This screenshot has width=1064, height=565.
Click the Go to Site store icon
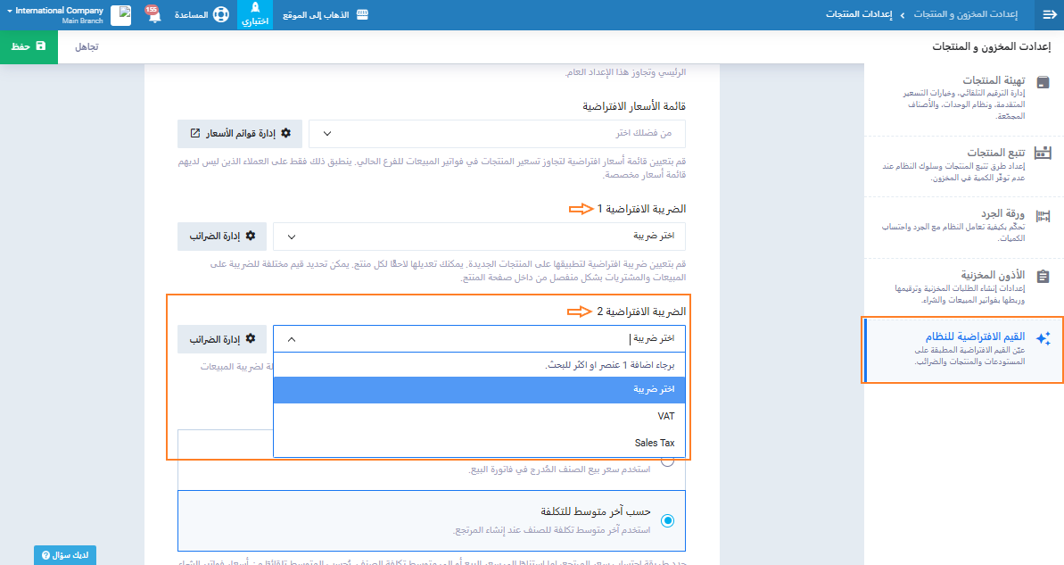(x=361, y=15)
